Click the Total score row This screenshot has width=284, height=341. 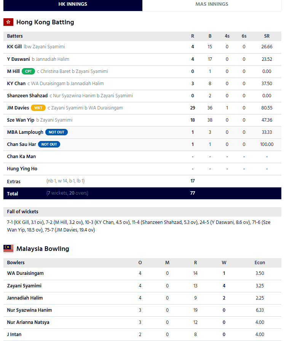(x=142, y=193)
